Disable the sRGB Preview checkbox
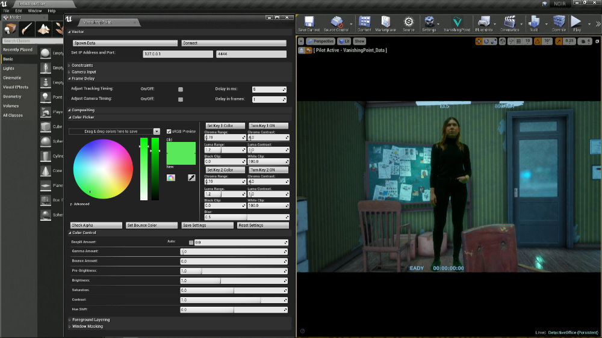 pos(169,131)
